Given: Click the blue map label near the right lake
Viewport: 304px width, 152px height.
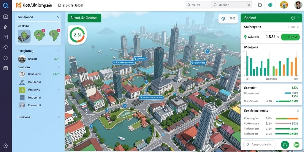Looking at the screenshot, I should point(198,63).
